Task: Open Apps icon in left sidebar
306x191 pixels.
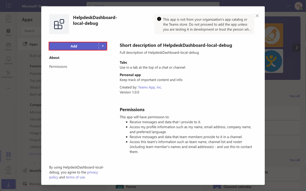Action: click(8, 156)
